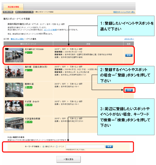Open the フリーワード検索 link
This screenshot has height=165, width=156.
[x=50, y=30]
